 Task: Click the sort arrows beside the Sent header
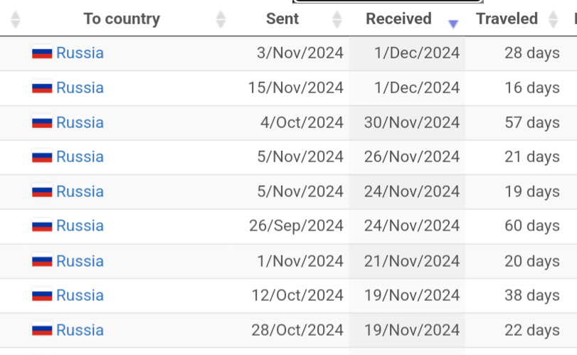(337, 19)
